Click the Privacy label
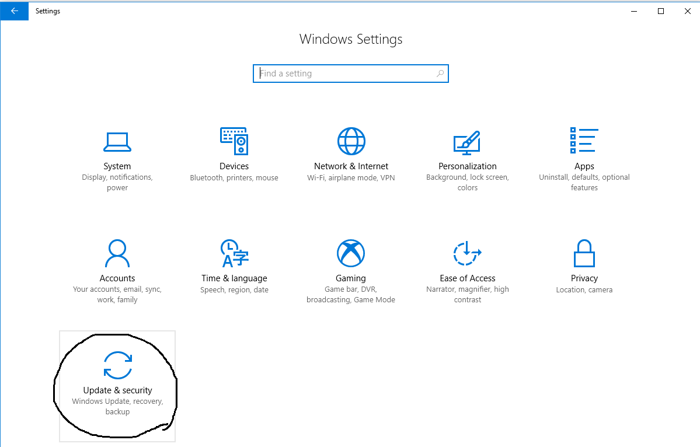The width and height of the screenshot is (700, 447). pos(584,278)
